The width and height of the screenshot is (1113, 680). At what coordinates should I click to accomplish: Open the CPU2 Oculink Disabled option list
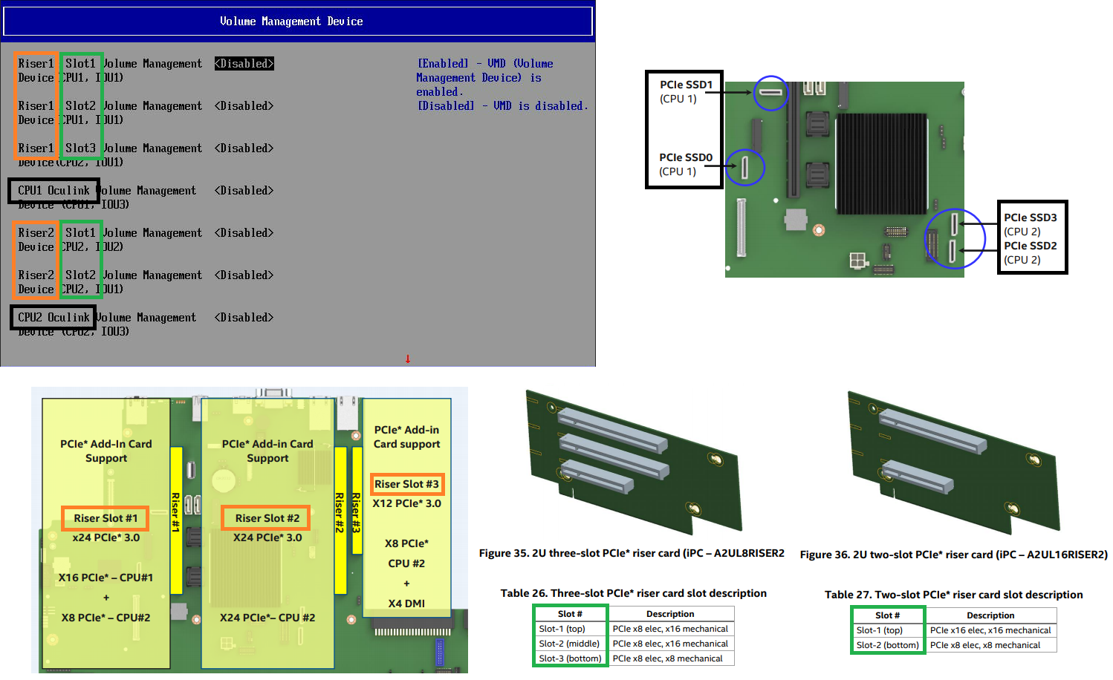244,318
